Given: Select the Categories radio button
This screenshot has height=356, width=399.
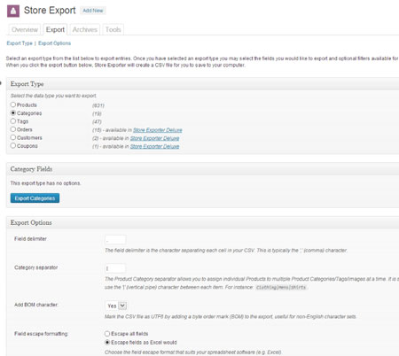Looking at the screenshot, I should click(13, 112).
